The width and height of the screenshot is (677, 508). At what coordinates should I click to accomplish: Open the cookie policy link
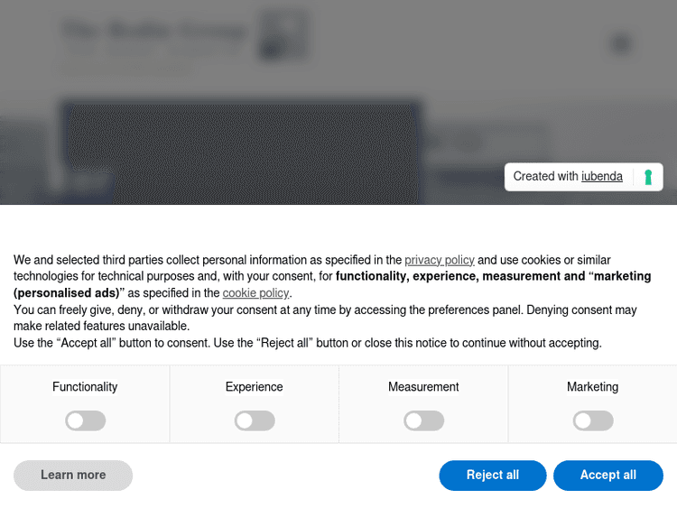point(256,293)
